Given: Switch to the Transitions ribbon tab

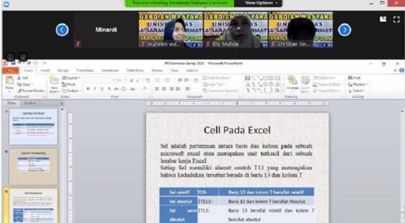Looking at the screenshot, I should [x=85, y=70].
